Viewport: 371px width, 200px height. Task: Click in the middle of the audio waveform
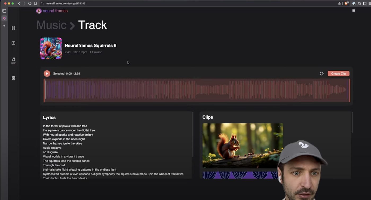[x=197, y=90]
